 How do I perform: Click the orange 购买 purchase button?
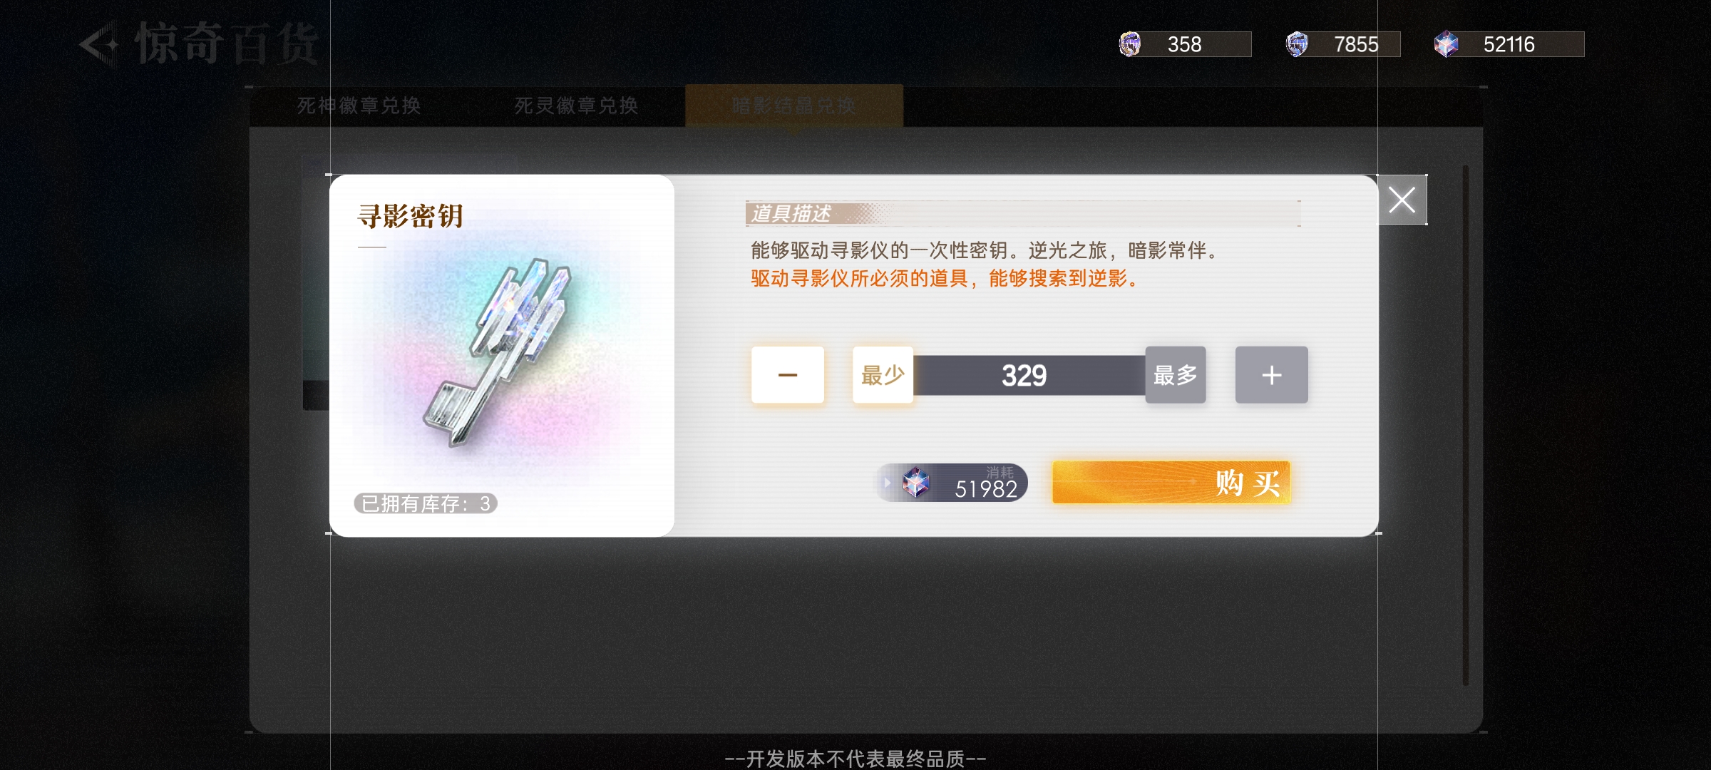1171,483
